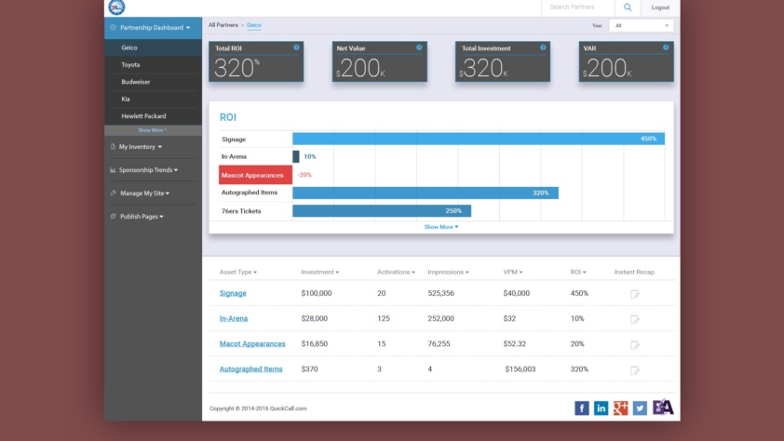The image size is (784, 441).
Task: Open the Signage asset link
Action: point(233,293)
